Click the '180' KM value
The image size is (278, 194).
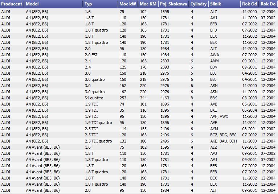pos(143,141)
